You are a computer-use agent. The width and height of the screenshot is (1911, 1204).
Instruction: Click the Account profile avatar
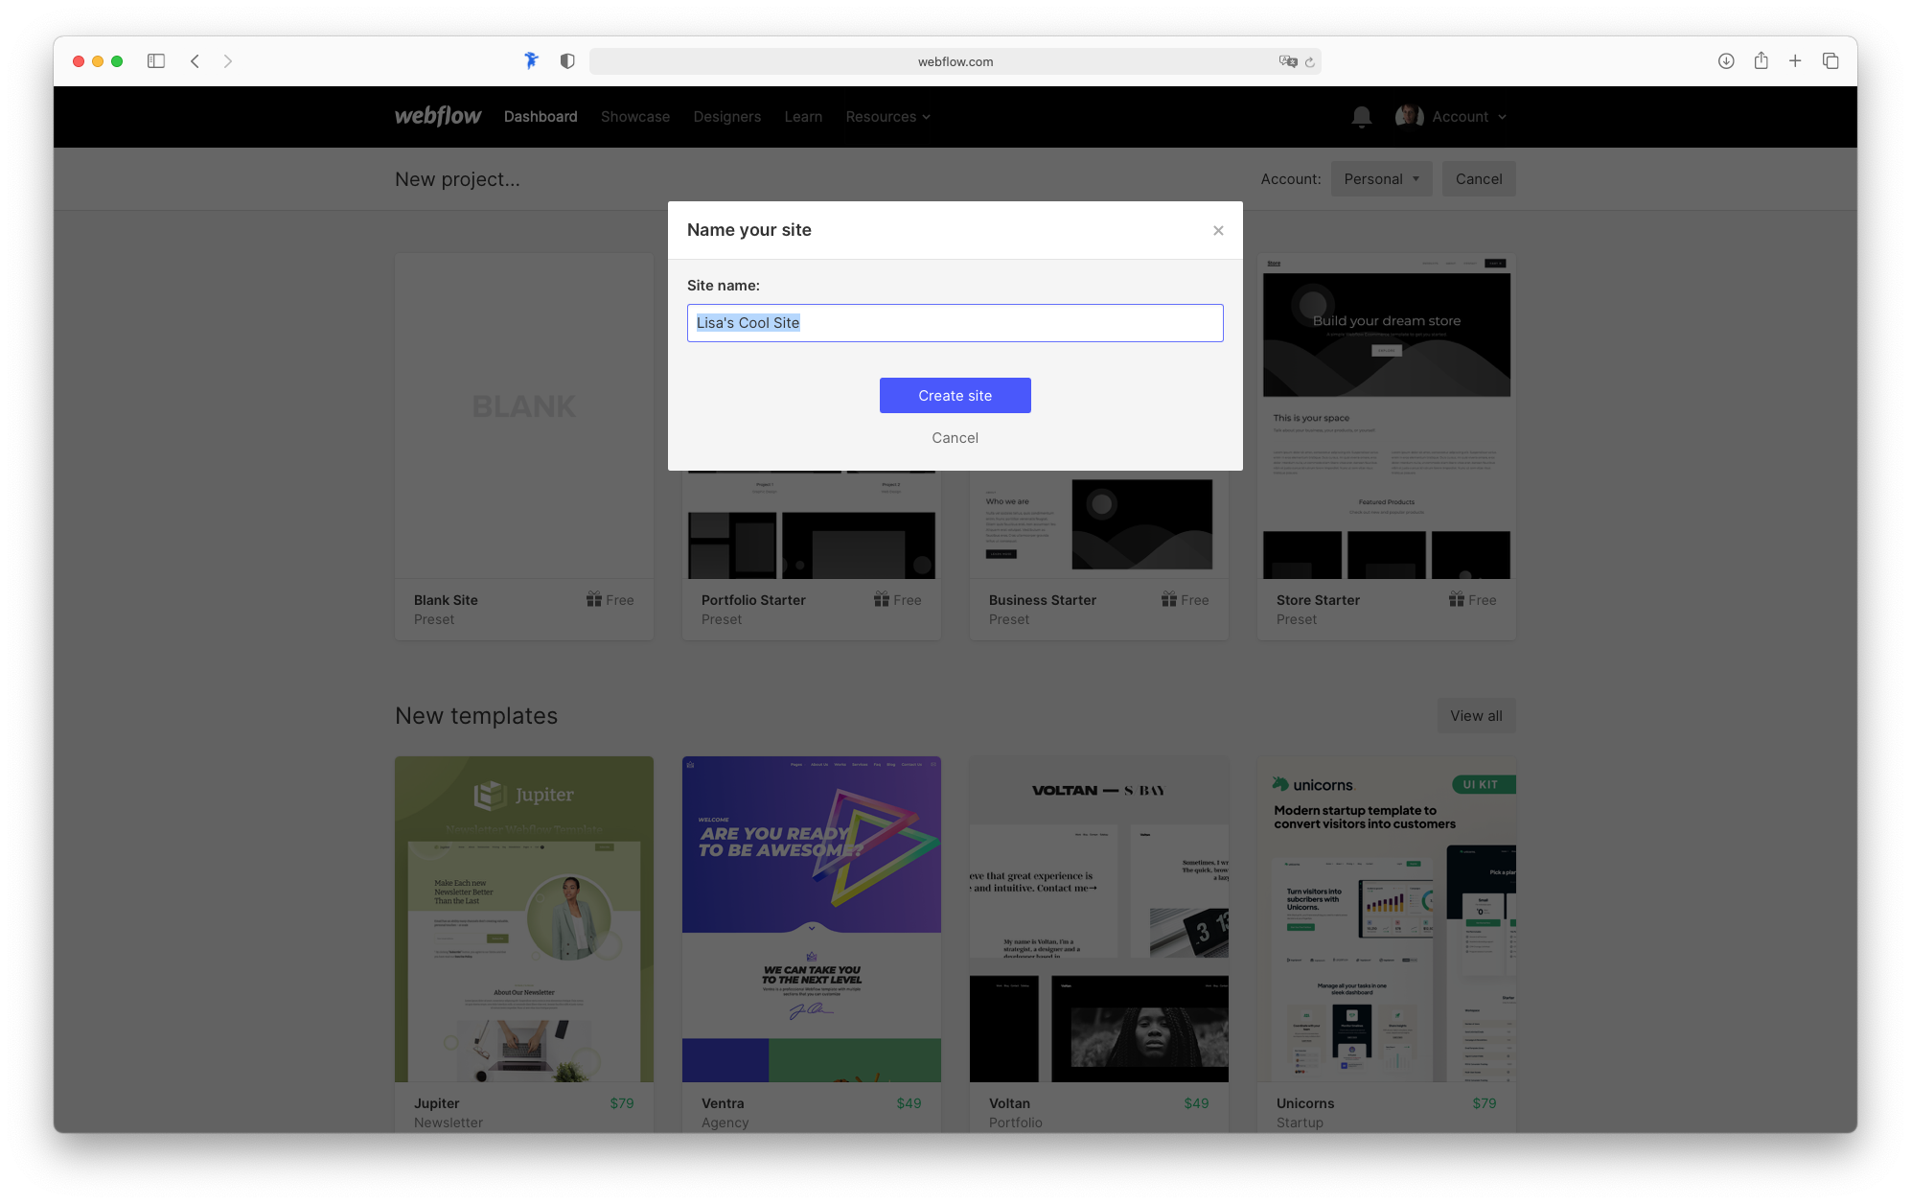click(x=1408, y=116)
